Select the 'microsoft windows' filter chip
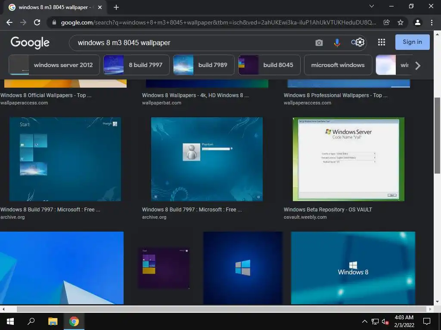Image resolution: width=441 pixels, height=330 pixels. 338,65
